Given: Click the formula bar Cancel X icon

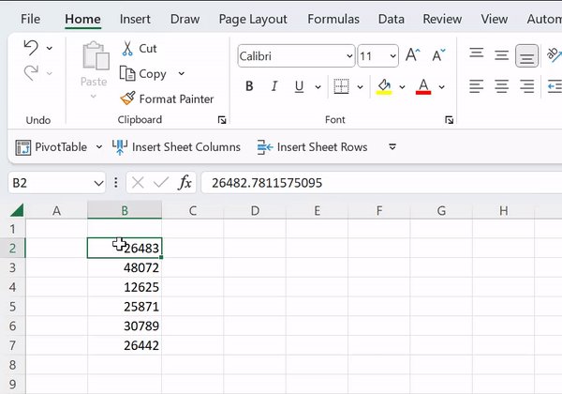Looking at the screenshot, I should 138,183.
